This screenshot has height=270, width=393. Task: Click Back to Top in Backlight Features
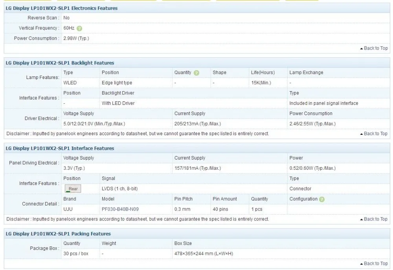point(374,134)
